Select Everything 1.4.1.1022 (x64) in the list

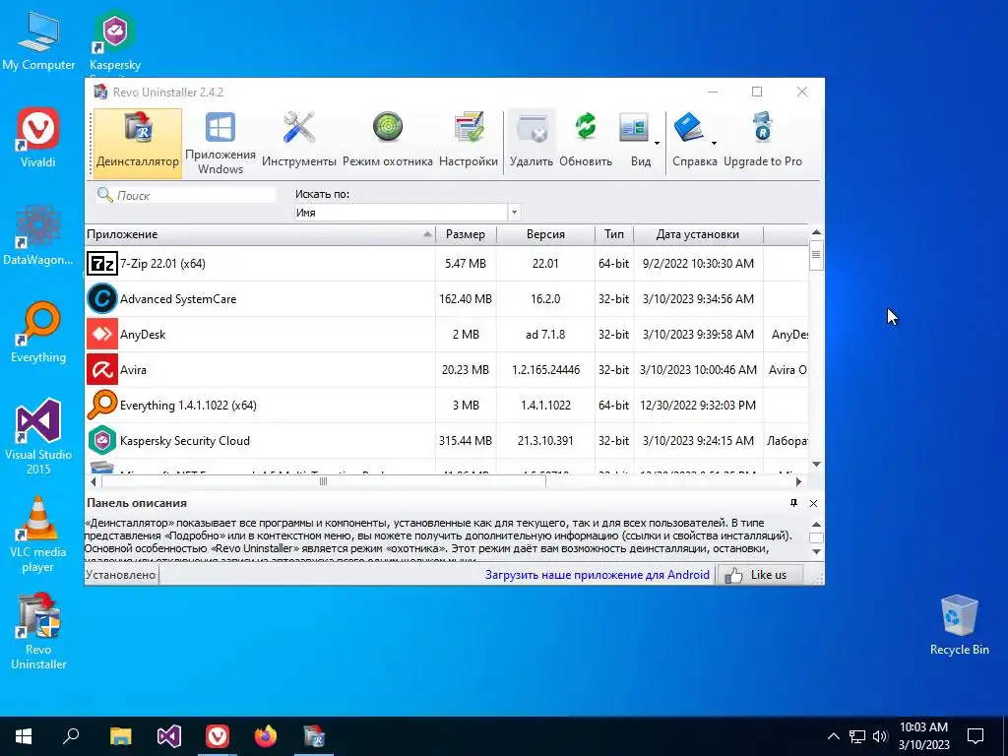click(x=446, y=405)
